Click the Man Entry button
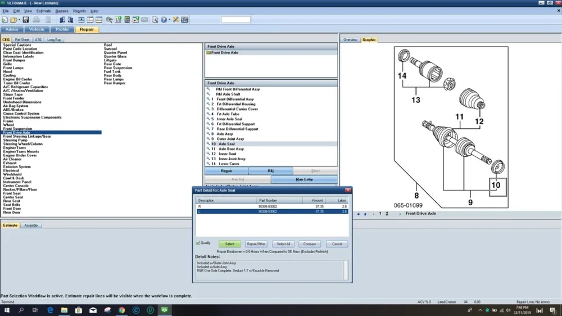 304,179
